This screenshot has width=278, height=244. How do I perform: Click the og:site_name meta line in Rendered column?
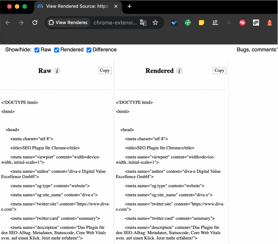pyautogui.click(x=169, y=195)
